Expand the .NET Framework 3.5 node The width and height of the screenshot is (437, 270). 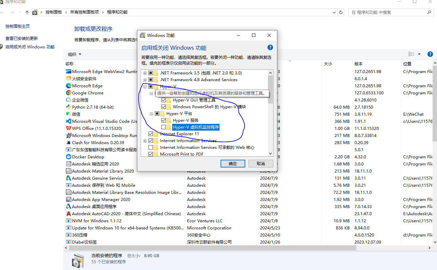click(145, 73)
